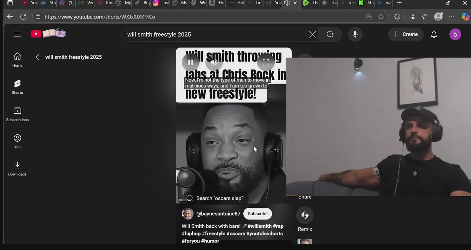Image resolution: width=471 pixels, height=250 pixels.
Task: Switch to the Instagram "Inst" tab
Action: [161, 3]
